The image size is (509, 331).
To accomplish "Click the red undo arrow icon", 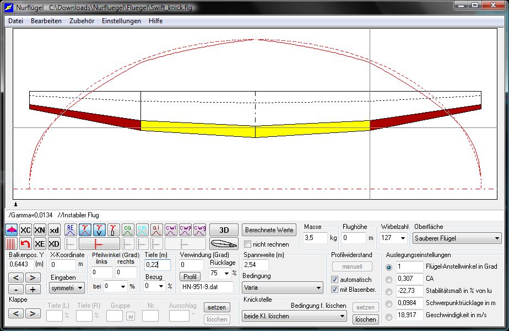I will tap(25, 244).
